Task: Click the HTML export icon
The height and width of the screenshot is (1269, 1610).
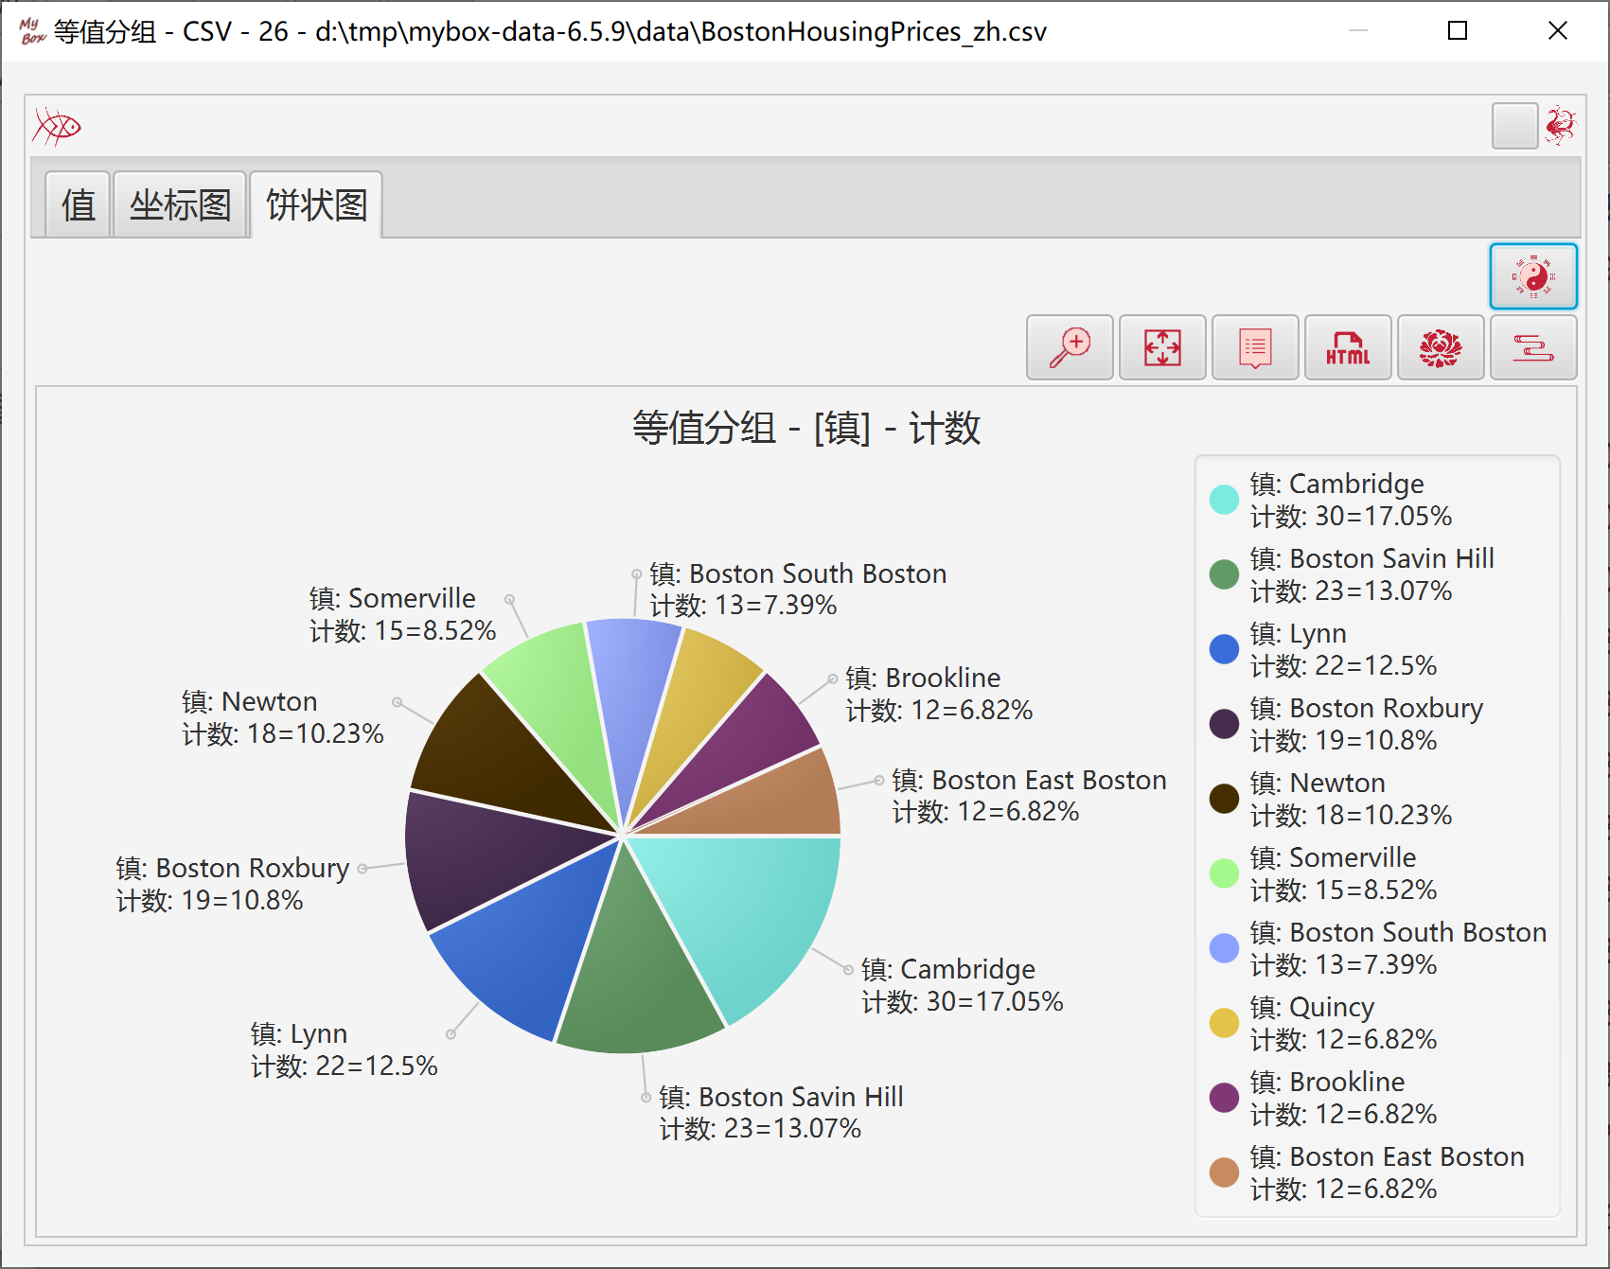Action: coord(1348,347)
